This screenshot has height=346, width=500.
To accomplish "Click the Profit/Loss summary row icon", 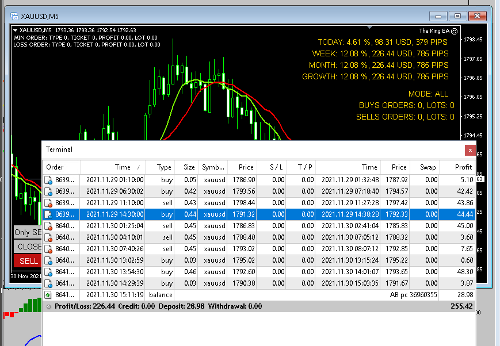I will tap(48, 306).
